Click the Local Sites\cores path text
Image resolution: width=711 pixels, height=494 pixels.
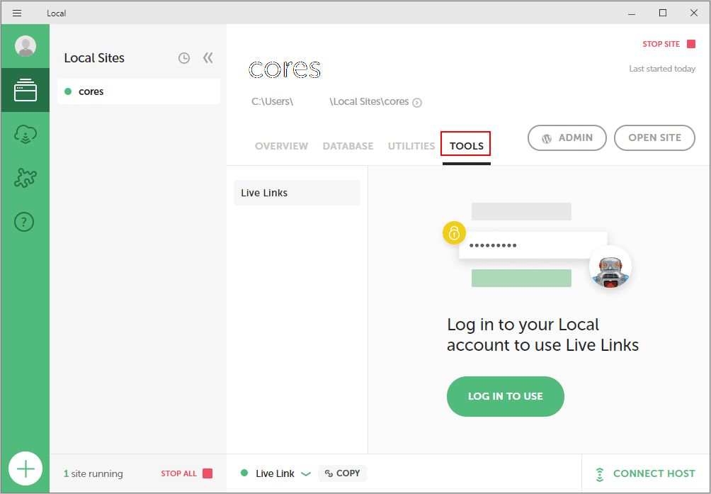click(369, 101)
